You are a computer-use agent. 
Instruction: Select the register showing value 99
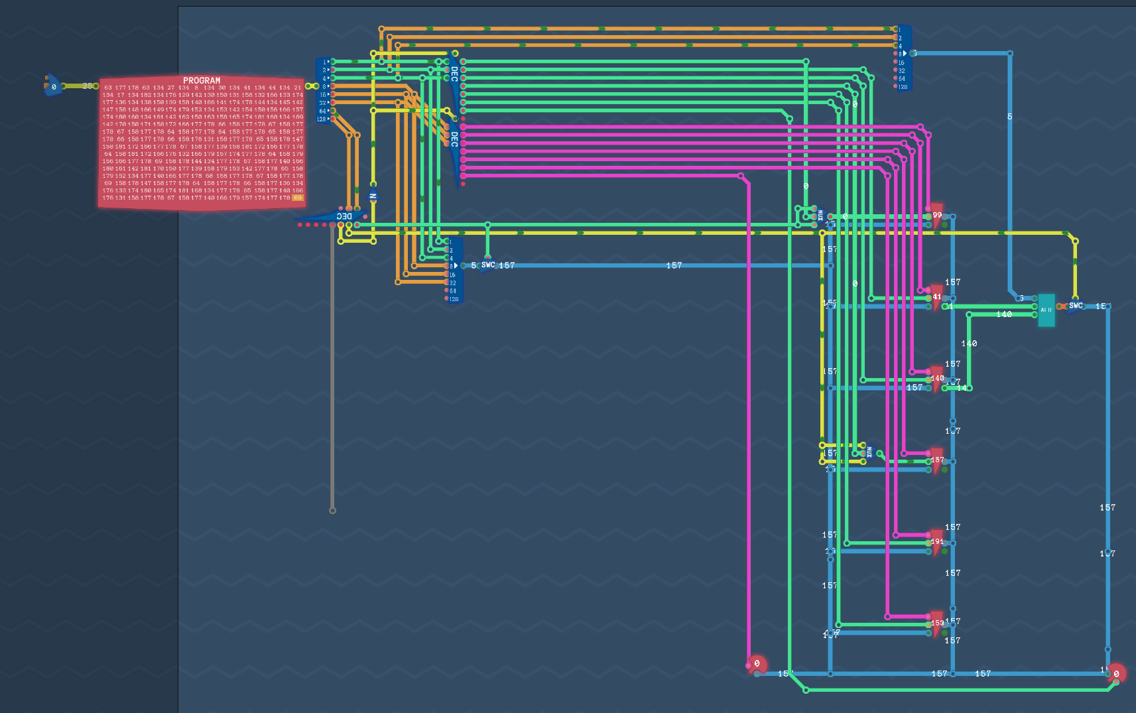coord(936,216)
